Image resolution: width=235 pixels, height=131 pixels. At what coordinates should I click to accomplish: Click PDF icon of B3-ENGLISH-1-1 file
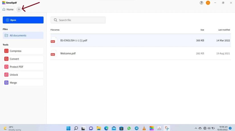pos(54,41)
